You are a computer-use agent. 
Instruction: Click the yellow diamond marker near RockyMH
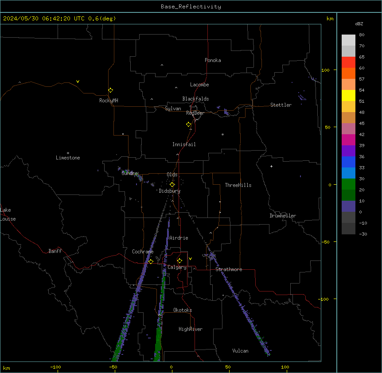click(111, 90)
